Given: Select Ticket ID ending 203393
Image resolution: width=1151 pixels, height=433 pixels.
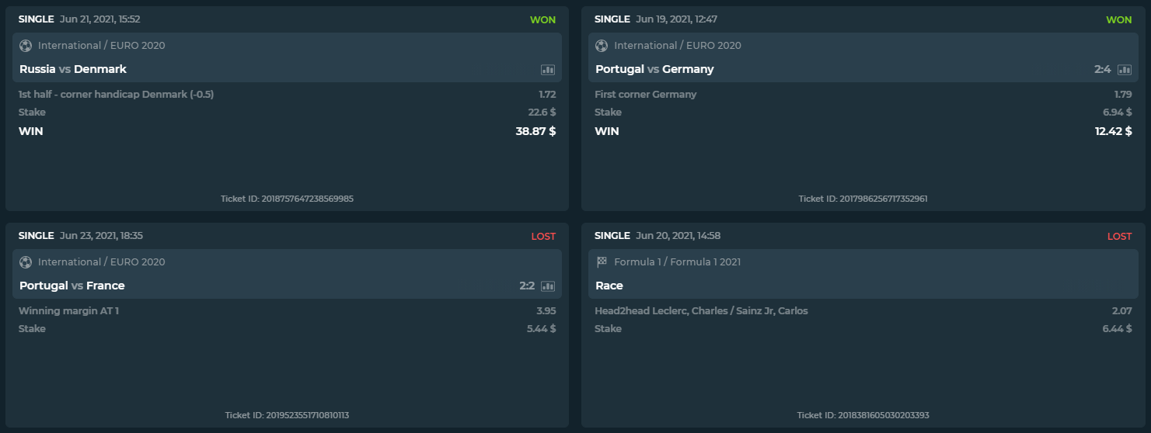Looking at the screenshot, I should click(x=863, y=415).
